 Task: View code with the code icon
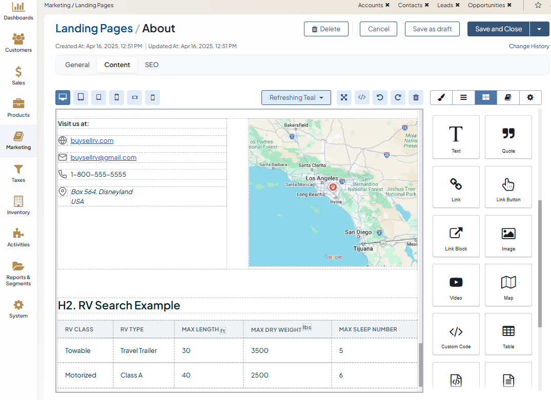coord(362,97)
